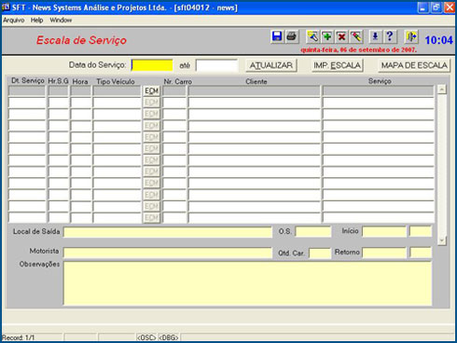Click the 'quinta-feira, 06 de setembro' date text
This screenshot has height=343, width=457.
point(358,49)
